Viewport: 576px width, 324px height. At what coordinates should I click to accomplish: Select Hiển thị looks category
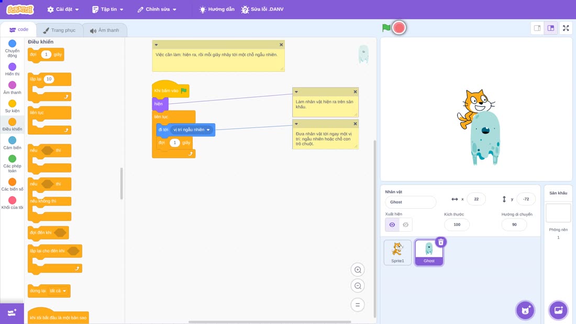click(12, 70)
